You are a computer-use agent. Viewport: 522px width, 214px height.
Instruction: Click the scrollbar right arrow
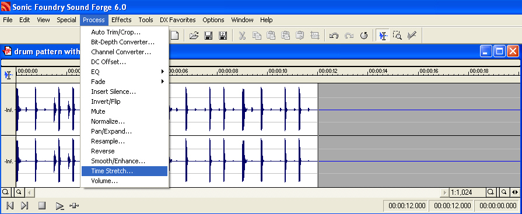tap(444, 192)
